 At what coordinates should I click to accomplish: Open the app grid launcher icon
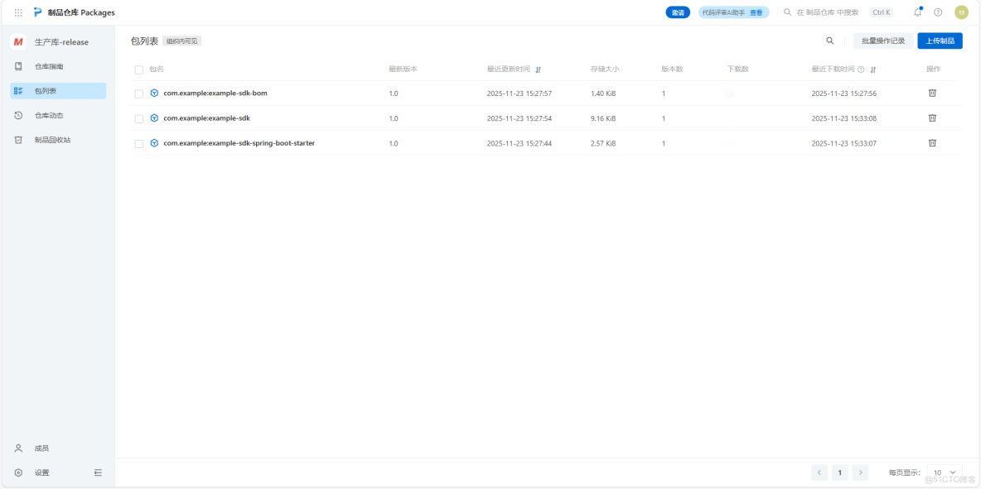pos(18,12)
